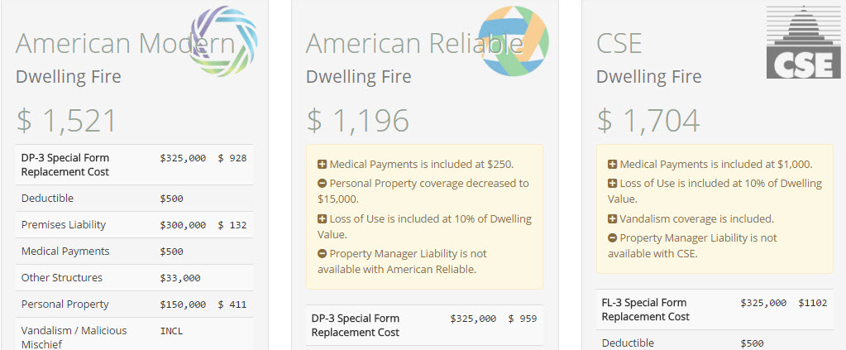This screenshot has width=846, height=350.
Task: Click the American Modern circular logo
Action: tap(223, 41)
